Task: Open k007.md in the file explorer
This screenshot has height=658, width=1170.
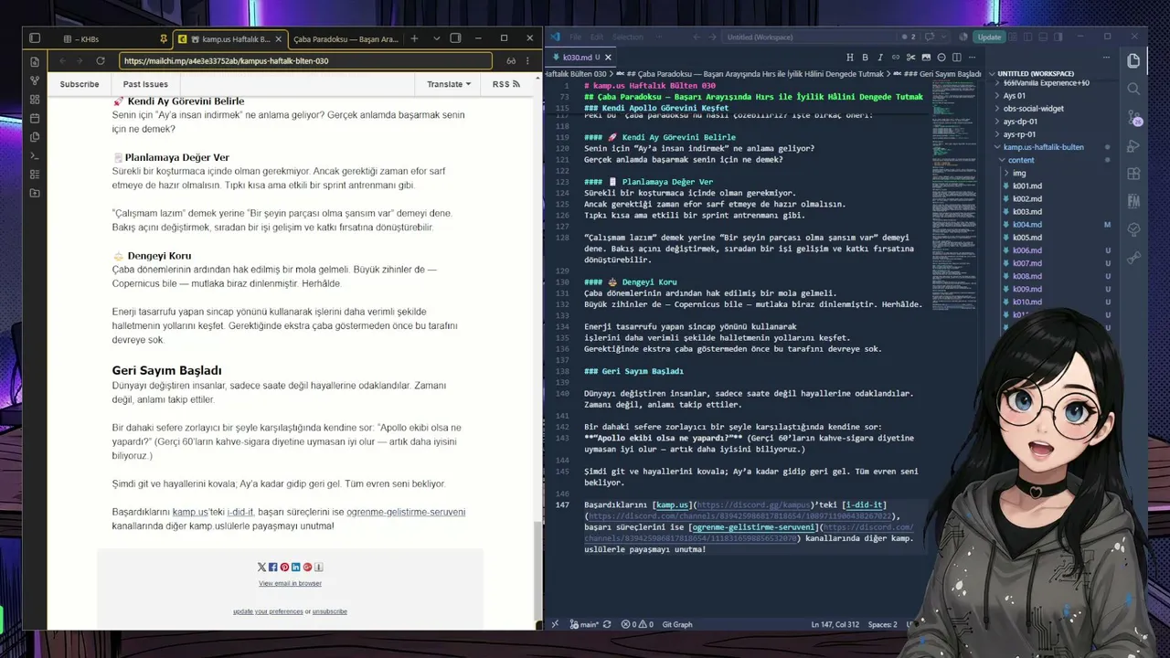Action: click(x=1027, y=263)
